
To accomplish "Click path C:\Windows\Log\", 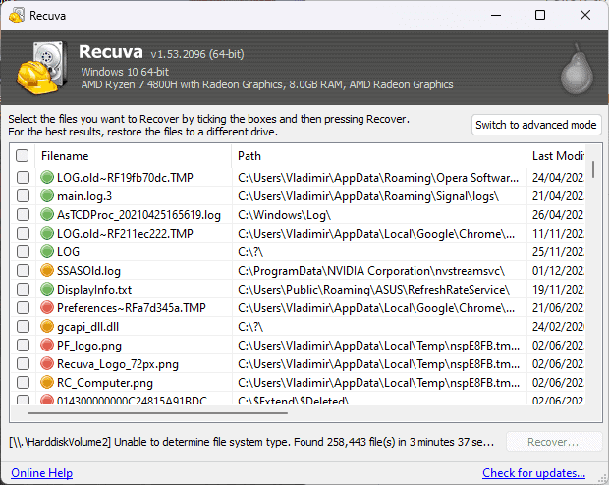I will [284, 215].
